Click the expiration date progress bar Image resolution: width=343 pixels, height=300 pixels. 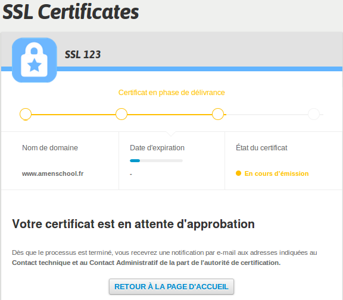[156, 161]
